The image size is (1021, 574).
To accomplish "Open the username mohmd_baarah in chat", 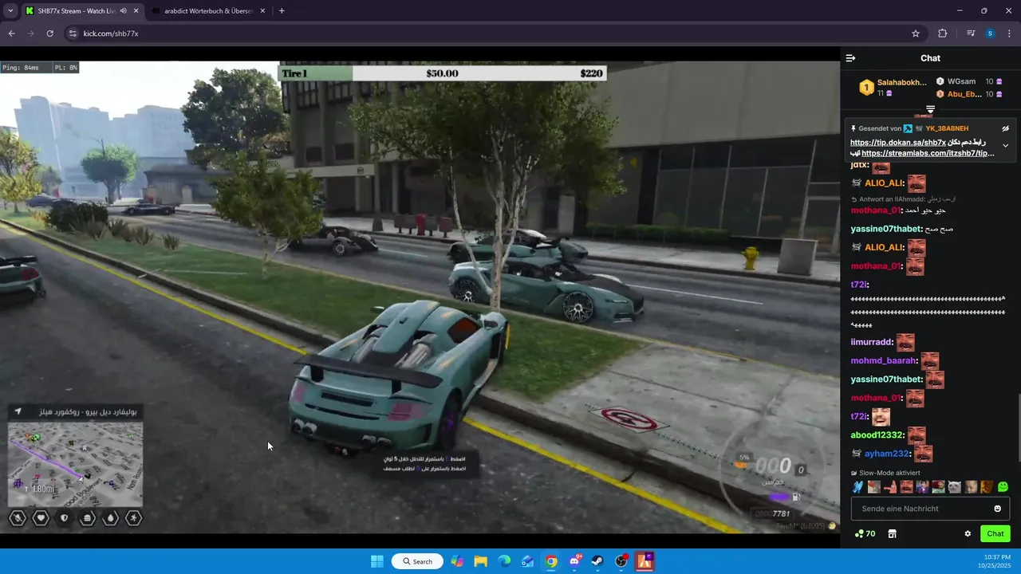I will click(883, 360).
